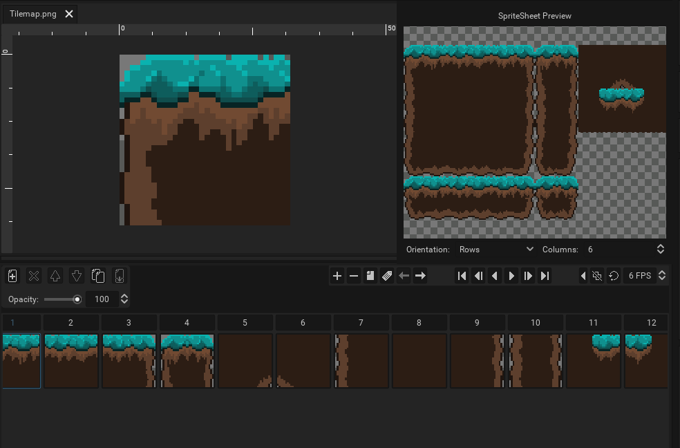Toggle loop playback mode
Viewport: 680px width, 448px height.
coord(613,275)
